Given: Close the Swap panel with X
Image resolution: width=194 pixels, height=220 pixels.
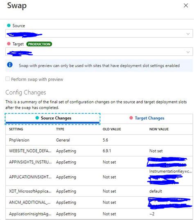Looking at the screenshot, I should [x=185, y=6].
